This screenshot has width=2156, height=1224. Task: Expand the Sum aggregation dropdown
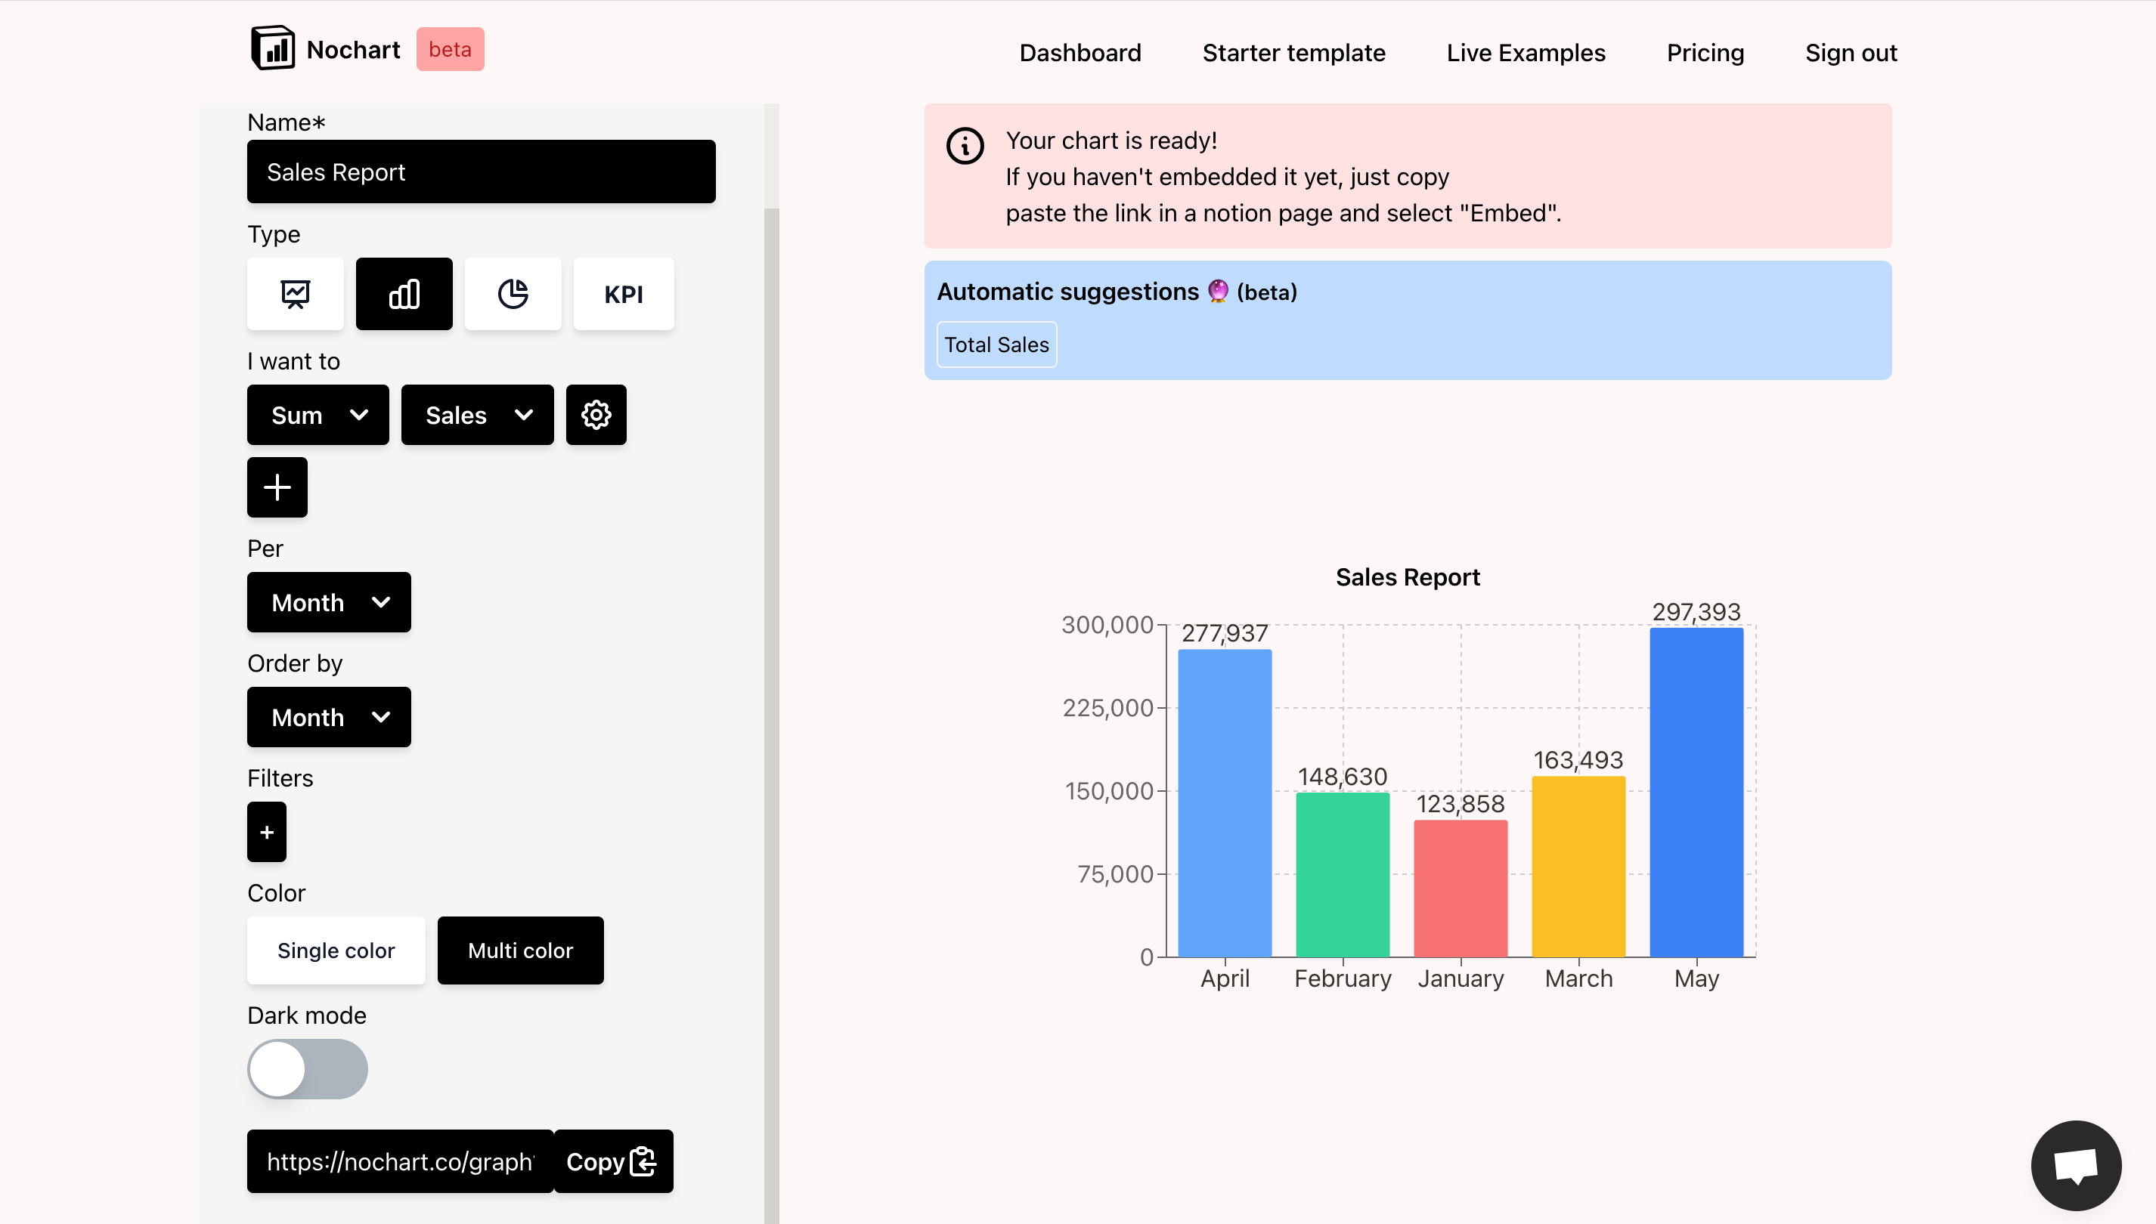tap(317, 414)
